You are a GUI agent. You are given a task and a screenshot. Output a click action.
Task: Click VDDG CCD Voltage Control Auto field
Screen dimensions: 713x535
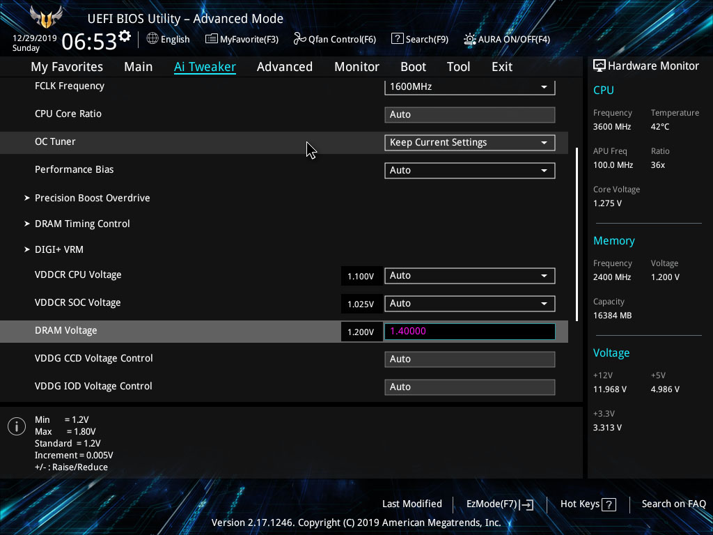coord(470,359)
